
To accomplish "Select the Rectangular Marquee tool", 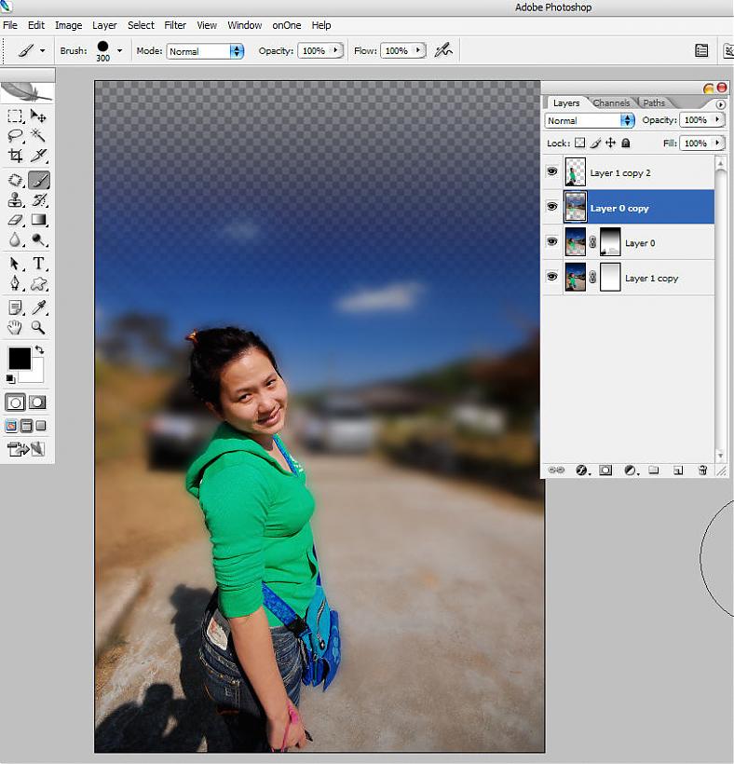I will pyautogui.click(x=15, y=116).
